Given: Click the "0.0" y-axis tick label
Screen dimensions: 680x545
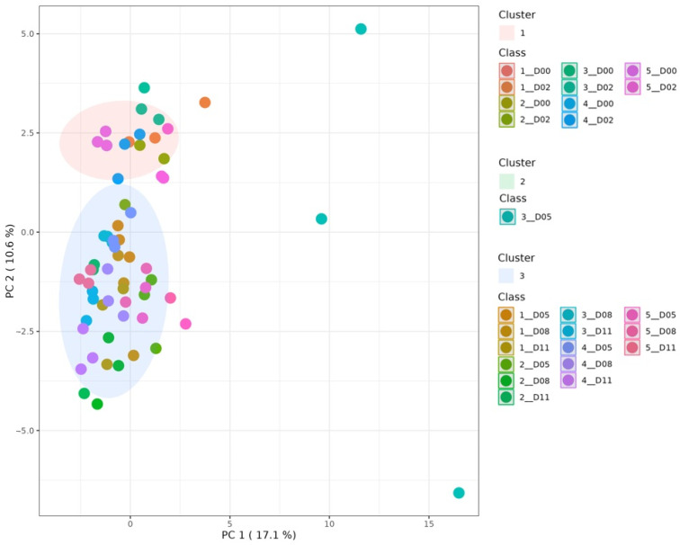Looking at the screenshot, I should click(27, 232).
